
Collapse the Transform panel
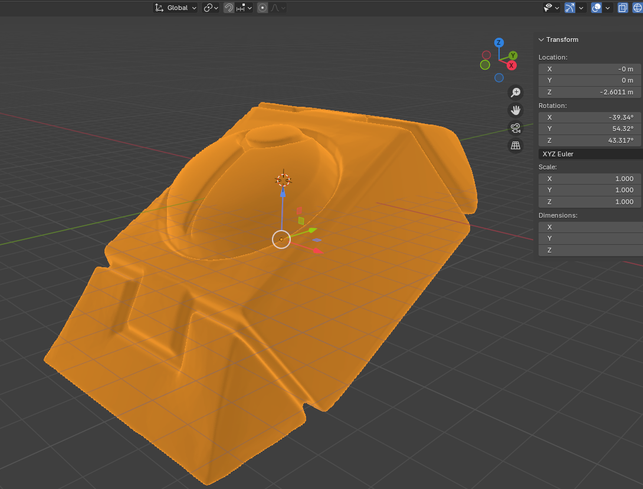tap(542, 40)
